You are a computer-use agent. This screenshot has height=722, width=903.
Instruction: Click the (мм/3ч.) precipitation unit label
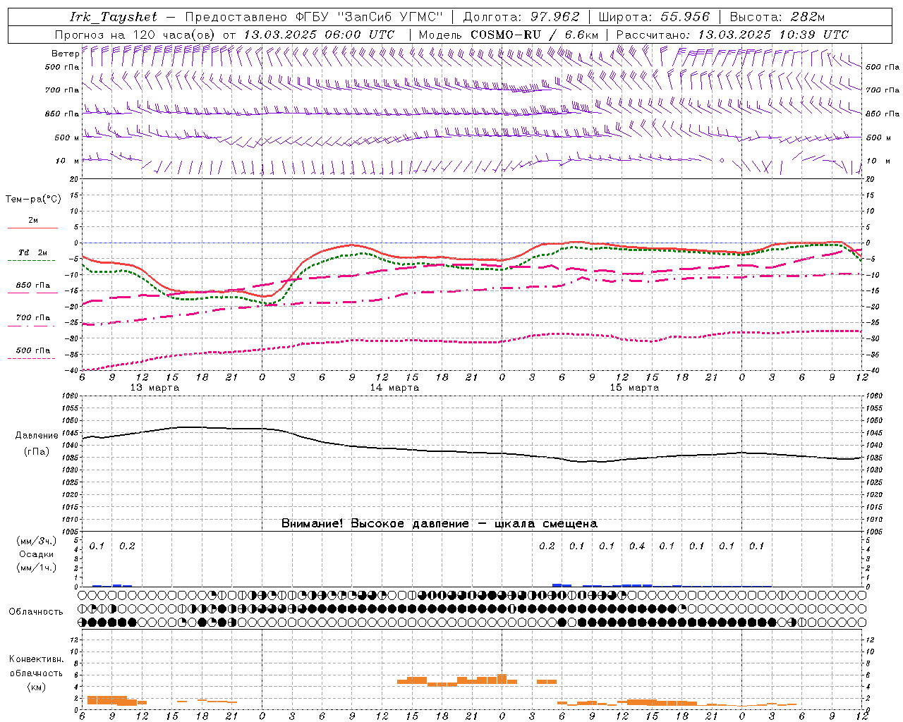pyautogui.click(x=37, y=541)
